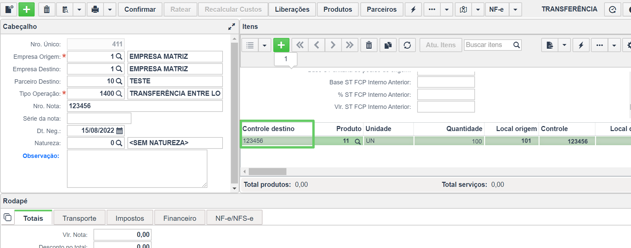
Task: Select the Totais tab
Action: tap(33, 218)
